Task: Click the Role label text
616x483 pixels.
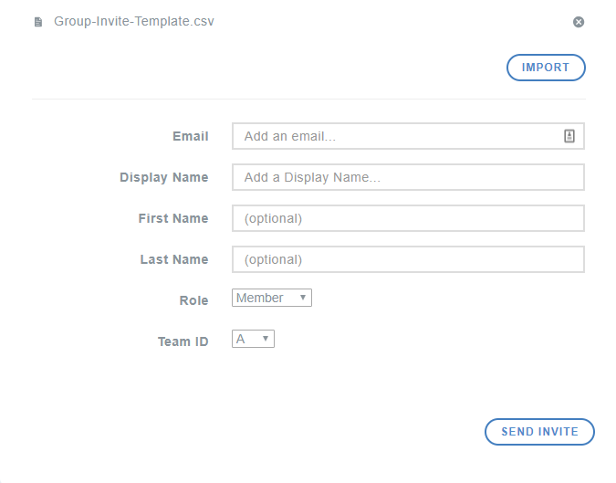Action: (x=193, y=300)
